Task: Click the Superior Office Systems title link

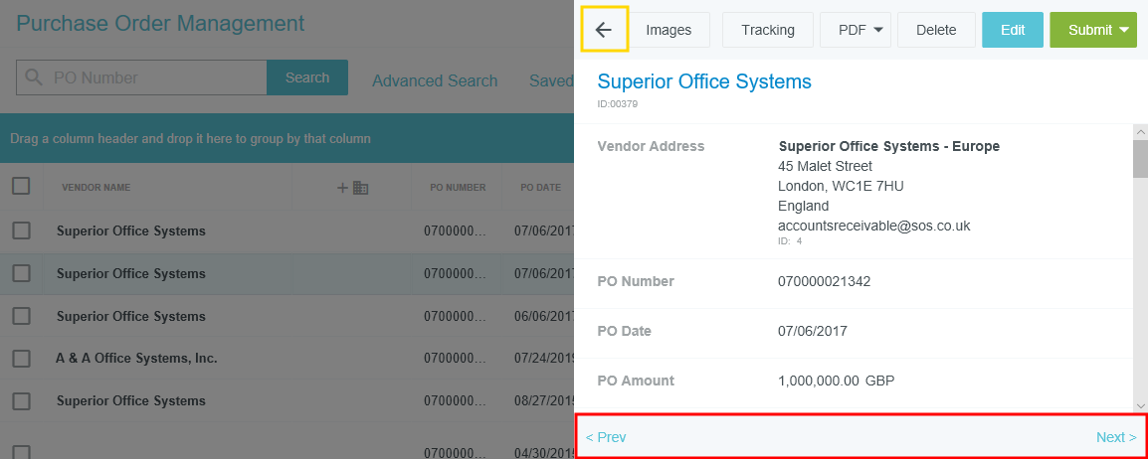Action: (x=703, y=81)
